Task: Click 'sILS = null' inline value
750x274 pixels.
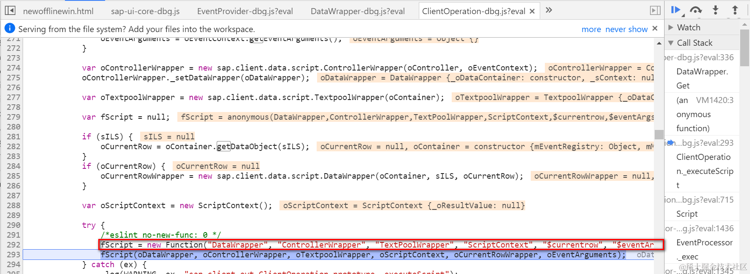Action: click(169, 136)
